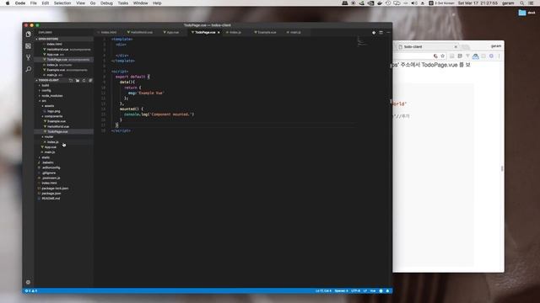Screen dimensions: 540x303
Task: Collapse the src folder
Action: (x=43, y=101)
